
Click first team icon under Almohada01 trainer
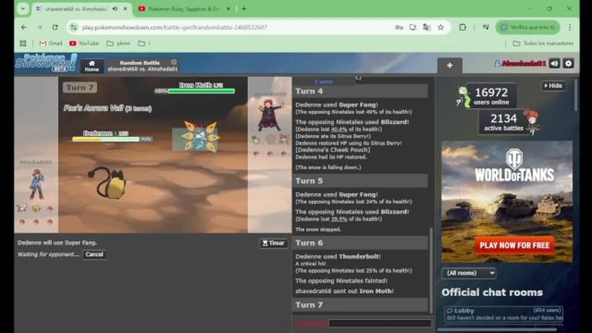[x=21, y=209]
